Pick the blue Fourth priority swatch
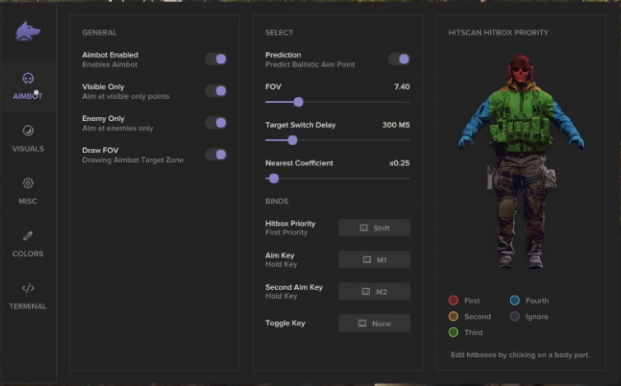Viewport: 621px width, 386px height. [515, 300]
